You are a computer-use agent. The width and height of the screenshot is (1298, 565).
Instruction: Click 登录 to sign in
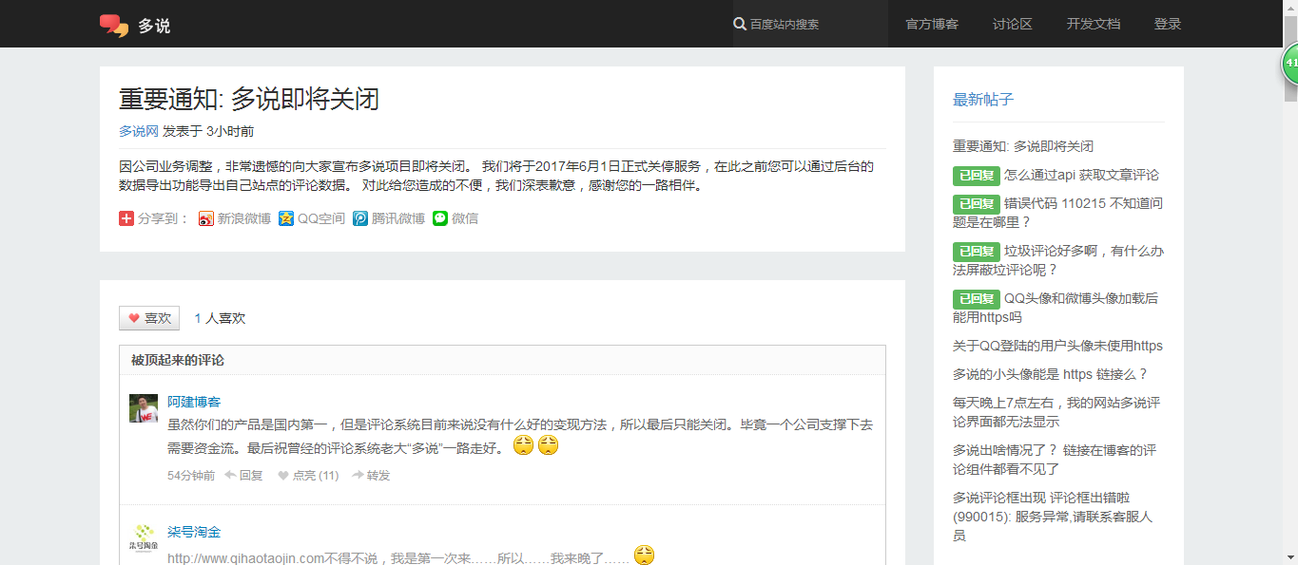(1167, 24)
